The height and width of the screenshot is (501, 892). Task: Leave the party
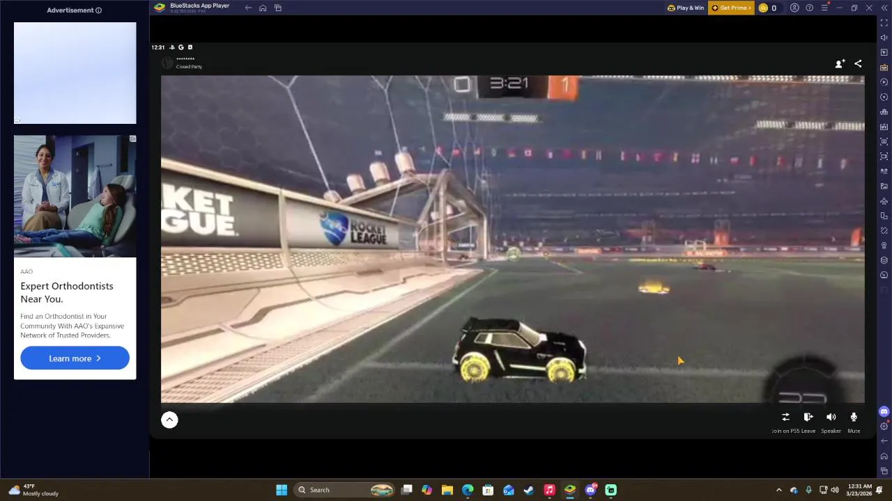click(808, 422)
